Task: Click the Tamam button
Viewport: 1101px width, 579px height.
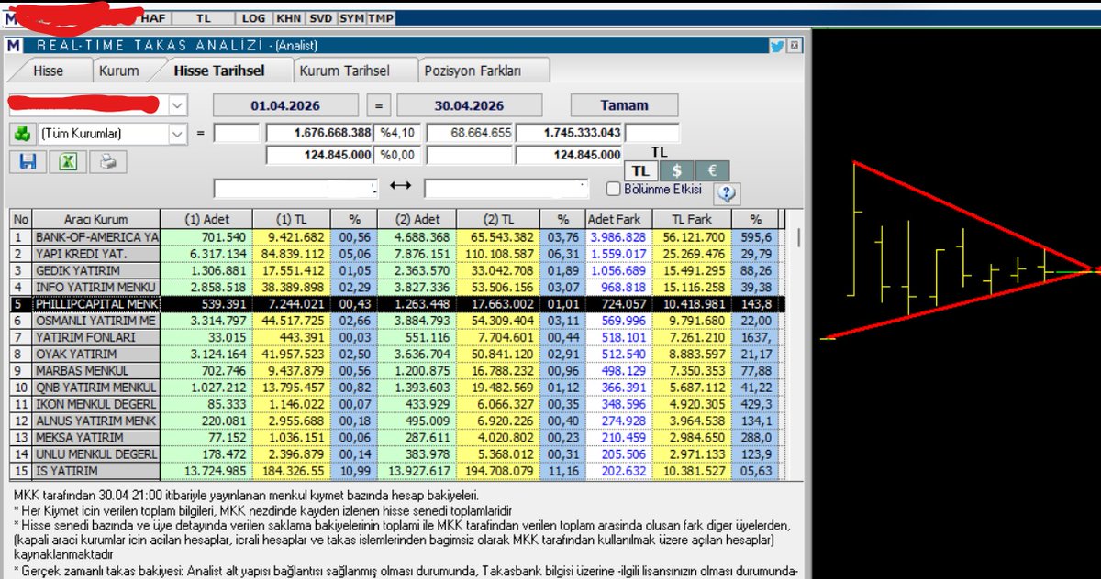Action: tap(624, 105)
